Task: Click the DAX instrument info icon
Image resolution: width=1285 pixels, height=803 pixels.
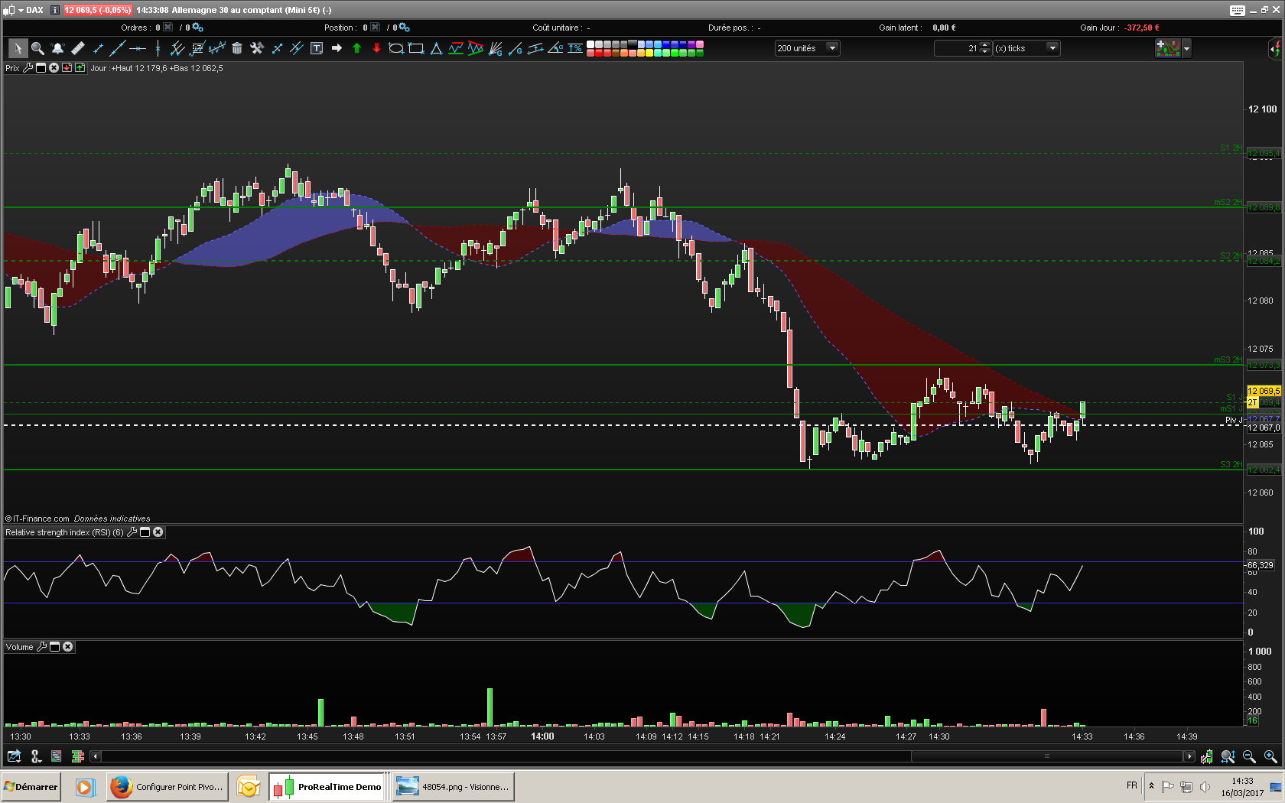Action: [54, 10]
